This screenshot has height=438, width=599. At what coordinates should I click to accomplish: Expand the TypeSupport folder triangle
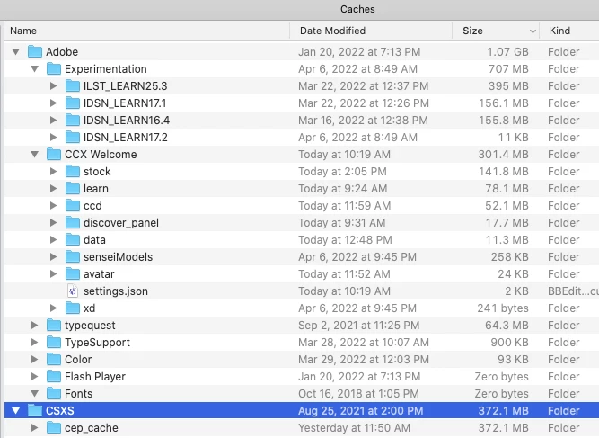point(35,343)
